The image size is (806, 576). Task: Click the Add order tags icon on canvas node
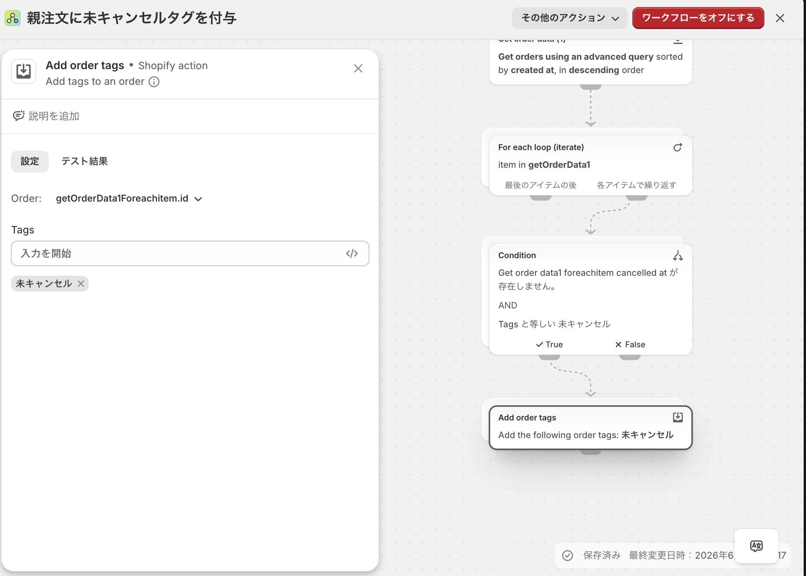tap(678, 417)
